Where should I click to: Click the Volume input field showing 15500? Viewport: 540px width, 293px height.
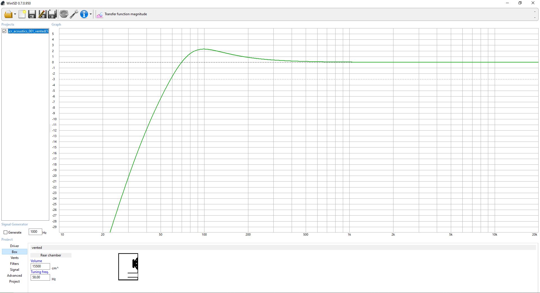coord(40,266)
